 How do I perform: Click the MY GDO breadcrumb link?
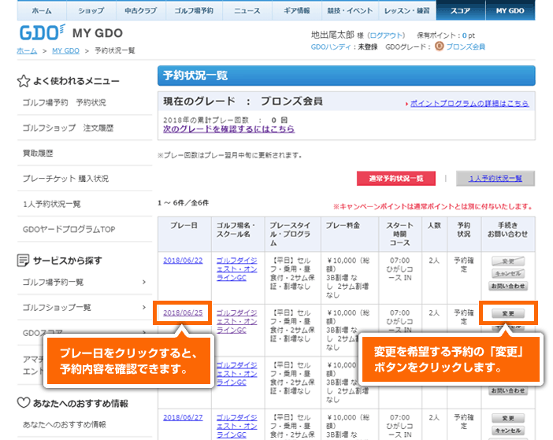65,50
